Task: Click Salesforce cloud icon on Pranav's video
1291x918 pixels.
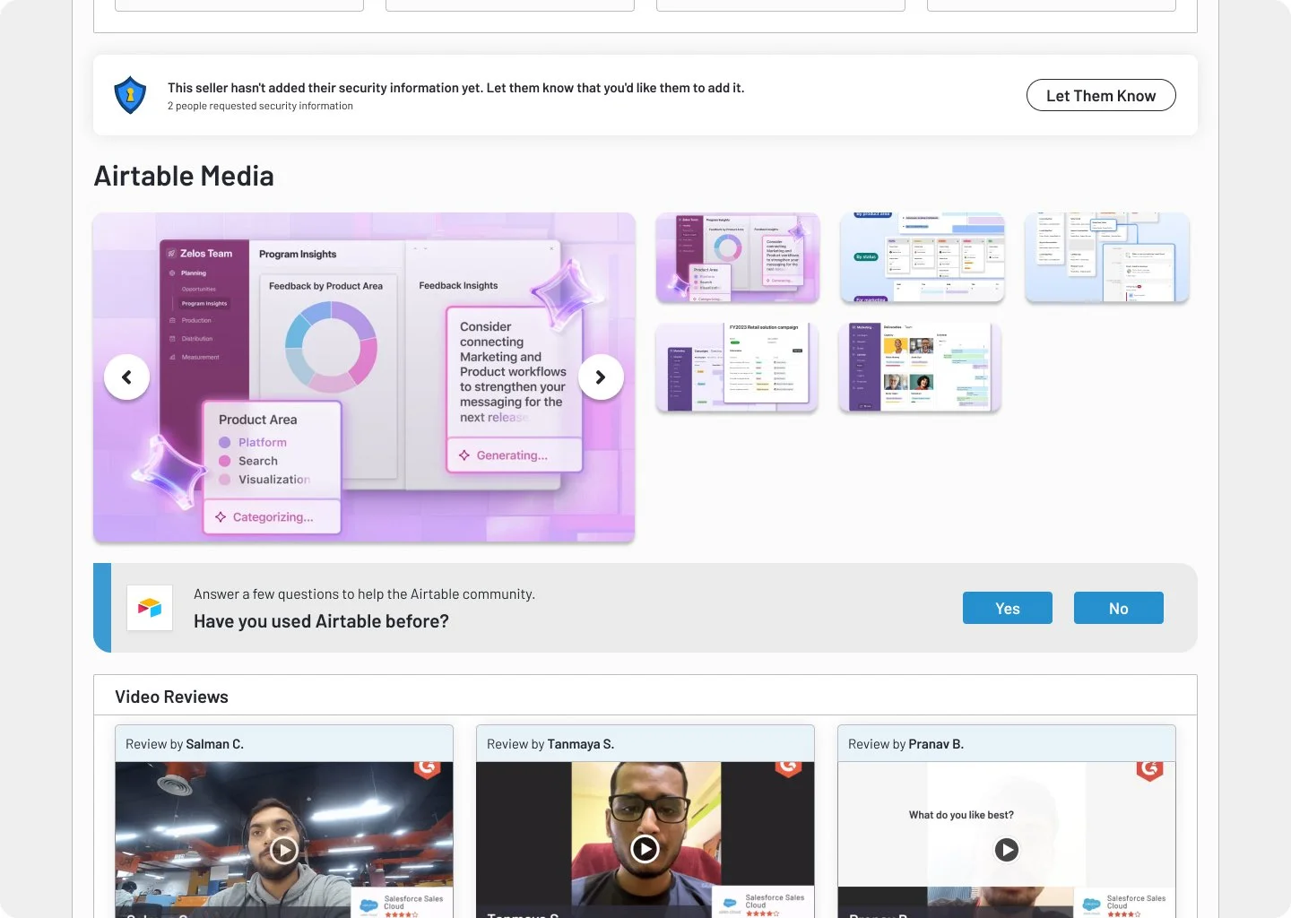Action: [1091, 905]
